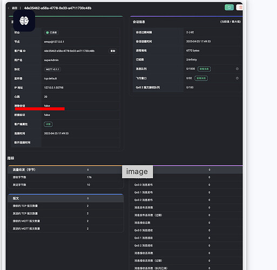Image resolution: width=277 pixels, height=270 pixels.
Task: Click the info icon on 消息队列 row
Action: point(237,69)
